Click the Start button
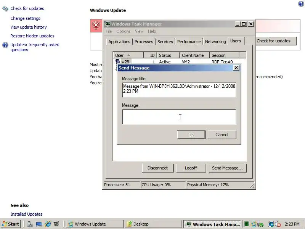The image size is (305, 229). pyautogui.click(x=11, y=224)
